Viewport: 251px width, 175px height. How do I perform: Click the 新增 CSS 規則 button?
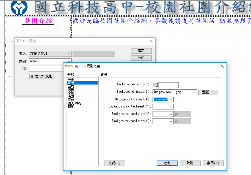click(x=42, y=76)
